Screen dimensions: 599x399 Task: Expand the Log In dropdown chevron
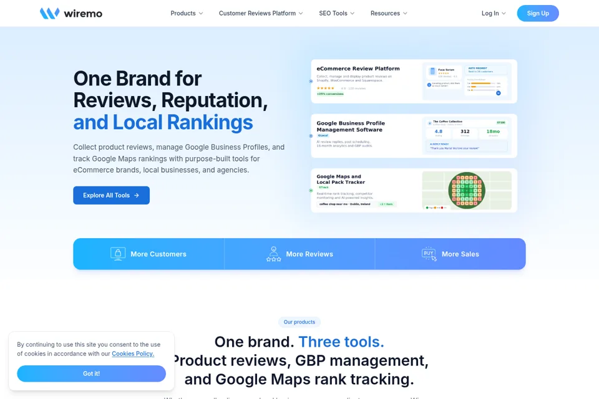coord(504,13)
